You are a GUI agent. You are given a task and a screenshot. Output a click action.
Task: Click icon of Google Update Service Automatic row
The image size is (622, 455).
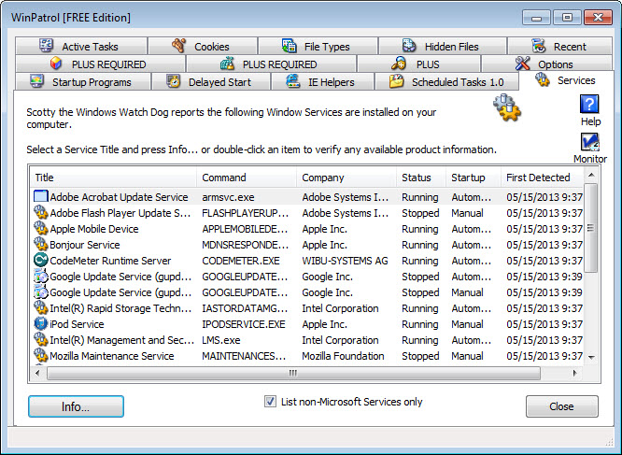coord(41,277)
